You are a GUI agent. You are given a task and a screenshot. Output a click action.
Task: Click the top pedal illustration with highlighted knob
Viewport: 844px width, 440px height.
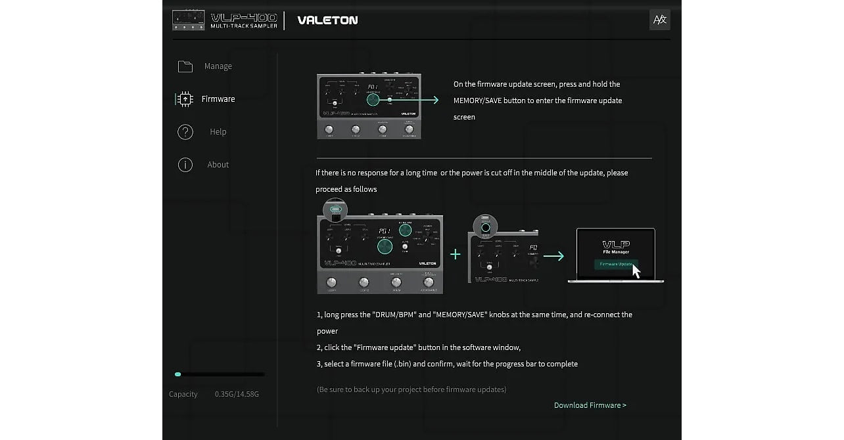pyautogui.click(x=369, y=106)
